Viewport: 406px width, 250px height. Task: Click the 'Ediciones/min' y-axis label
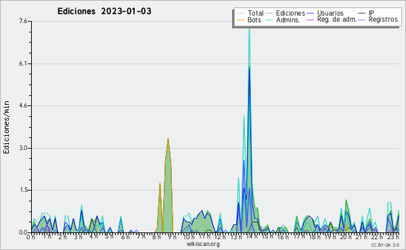click(x=6, y=127)
